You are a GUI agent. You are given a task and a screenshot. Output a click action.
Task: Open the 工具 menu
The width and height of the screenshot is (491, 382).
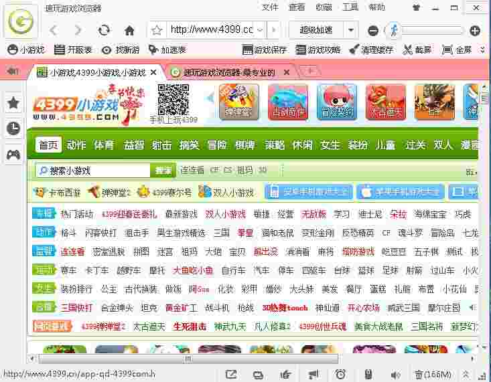pos(350,7)
